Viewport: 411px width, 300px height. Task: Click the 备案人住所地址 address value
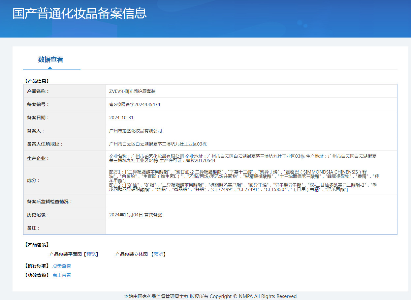158,144
